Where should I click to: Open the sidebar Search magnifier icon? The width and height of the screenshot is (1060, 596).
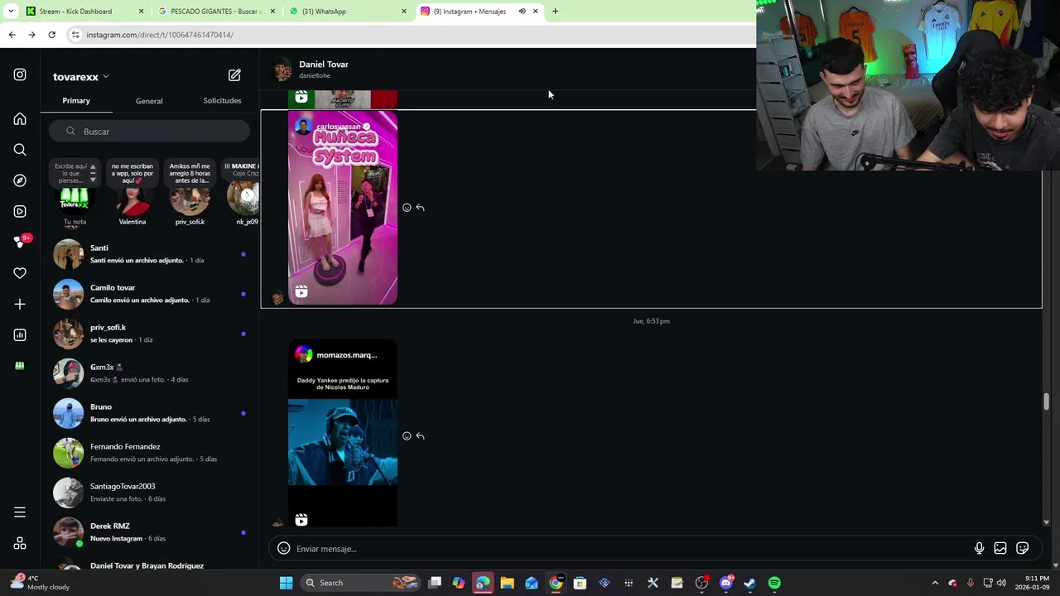click(20, 150)
